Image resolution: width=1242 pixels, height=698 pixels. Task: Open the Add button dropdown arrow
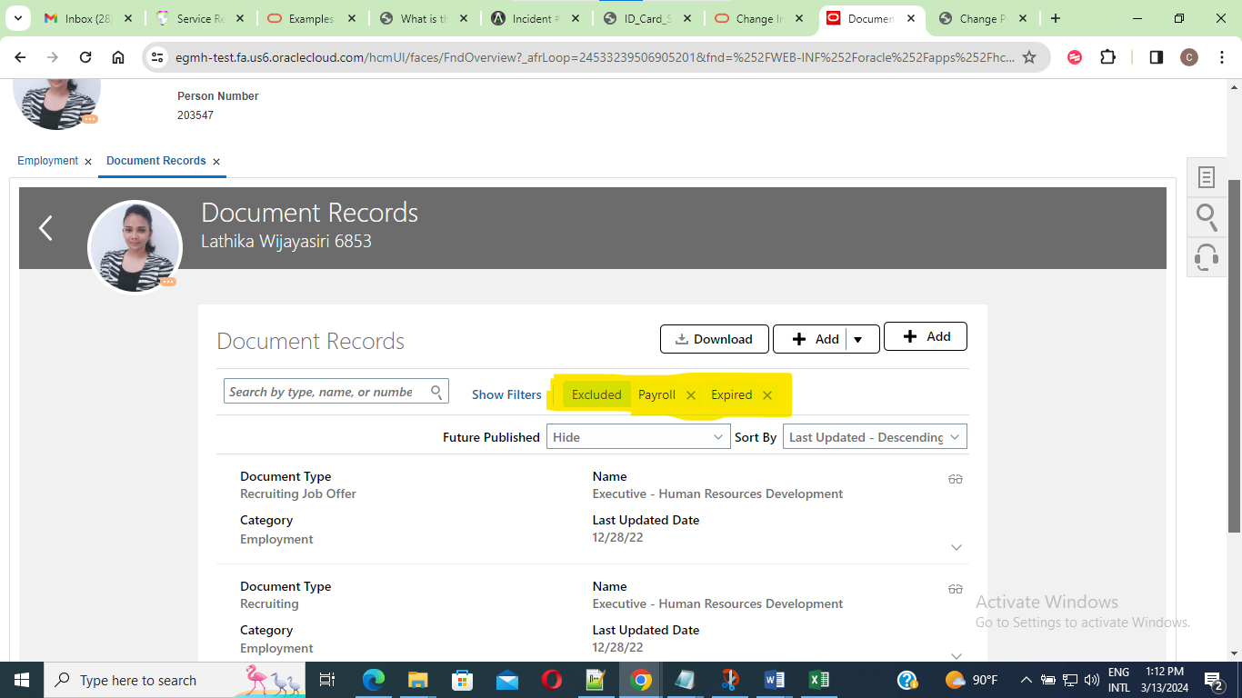click(x=858, y=339)
